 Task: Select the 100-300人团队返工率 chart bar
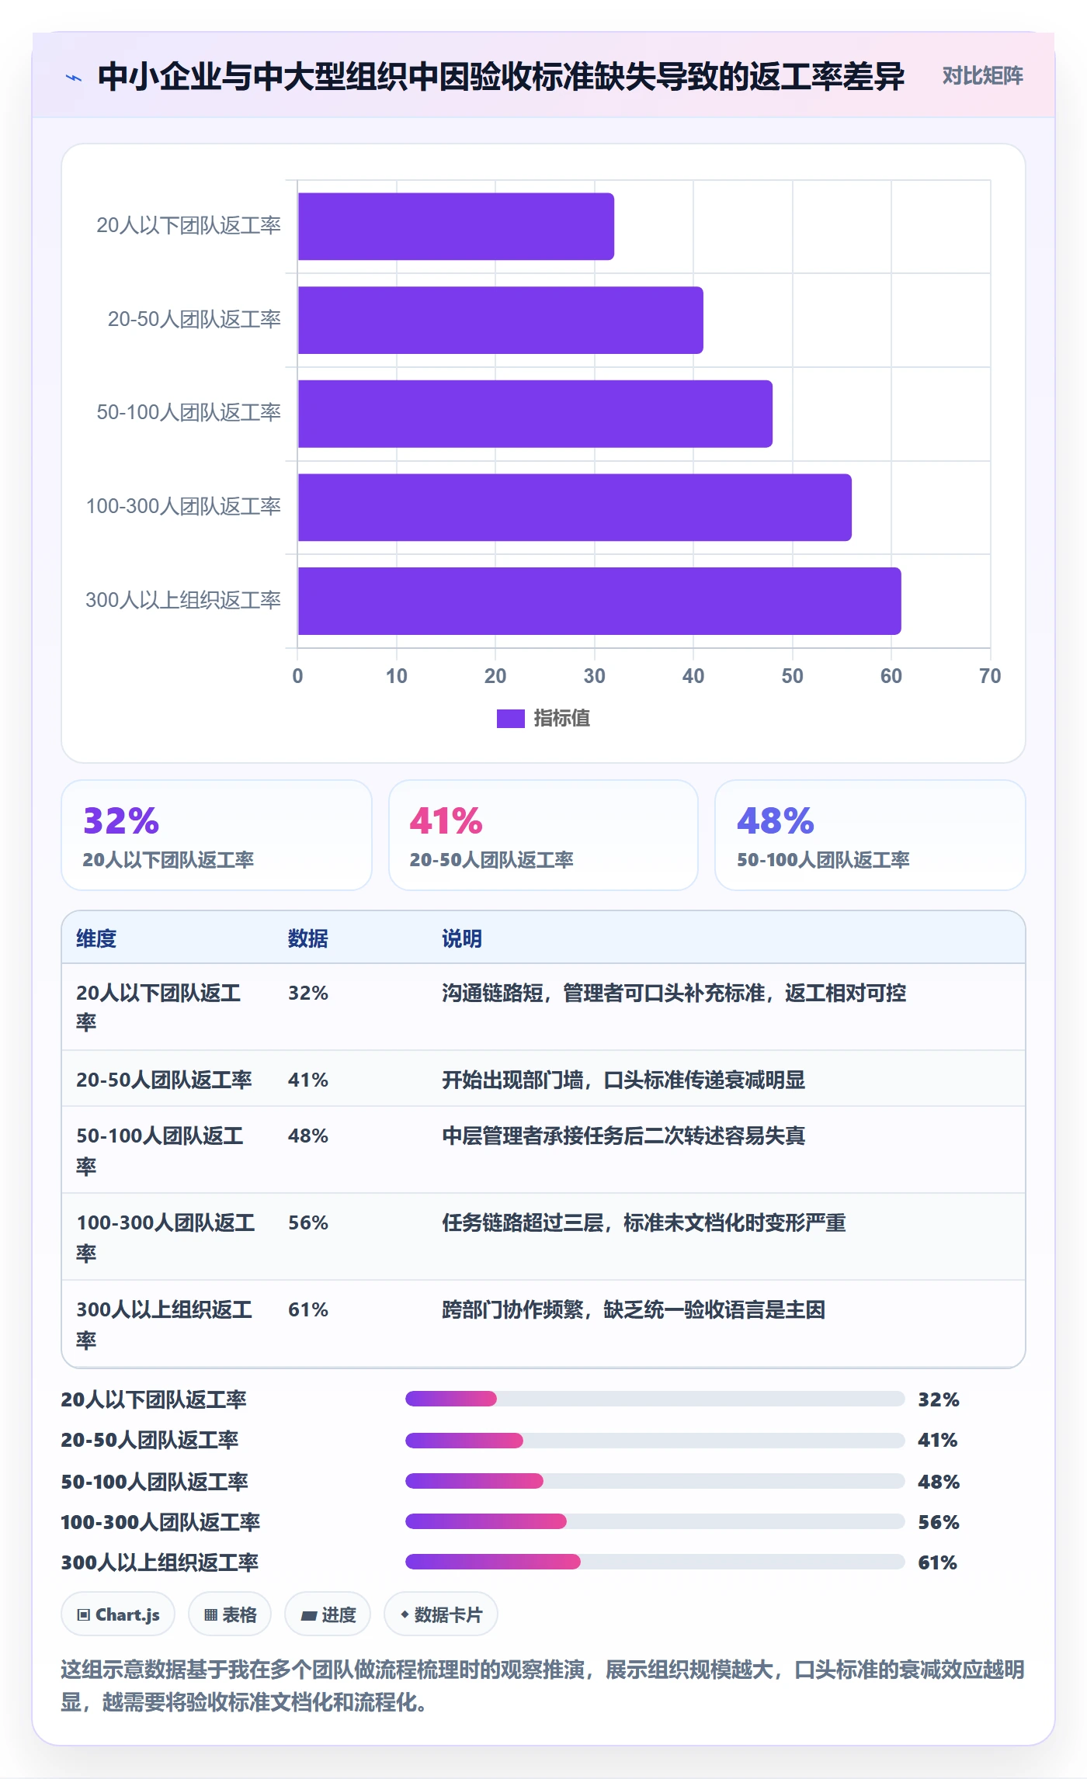(575, 508)
